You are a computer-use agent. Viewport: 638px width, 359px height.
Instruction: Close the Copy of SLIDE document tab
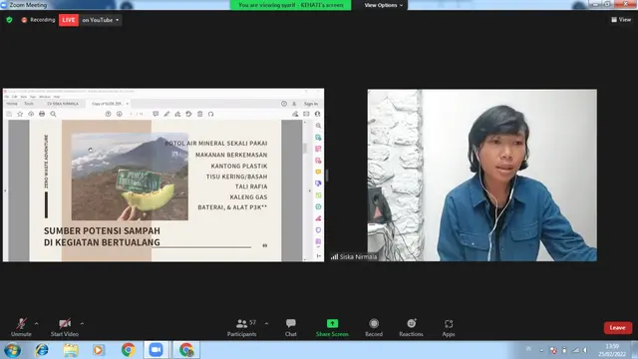128,104
